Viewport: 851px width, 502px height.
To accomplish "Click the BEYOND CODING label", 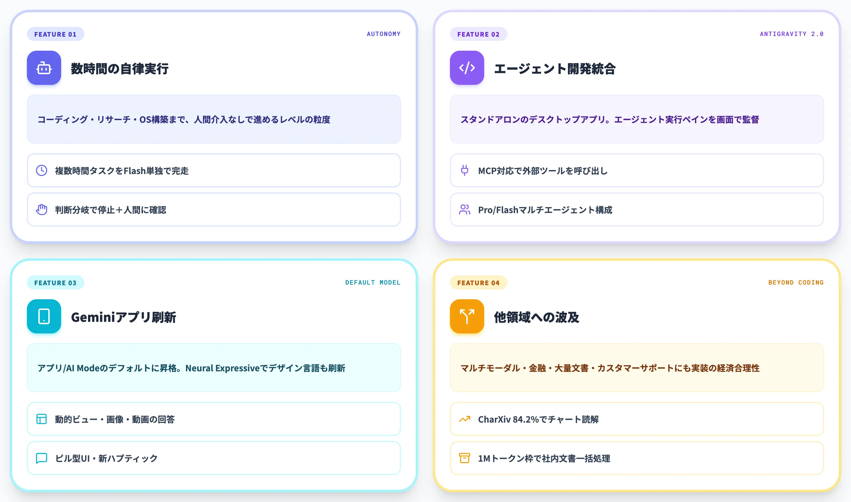I will coord(796,283).
